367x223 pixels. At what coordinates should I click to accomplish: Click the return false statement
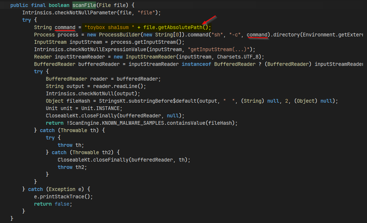pos(53,204)
